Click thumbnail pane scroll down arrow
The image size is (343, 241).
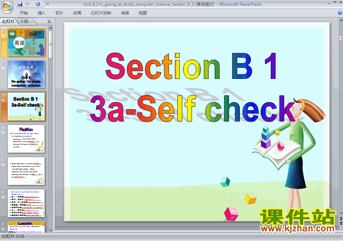(x=51, y=230)
